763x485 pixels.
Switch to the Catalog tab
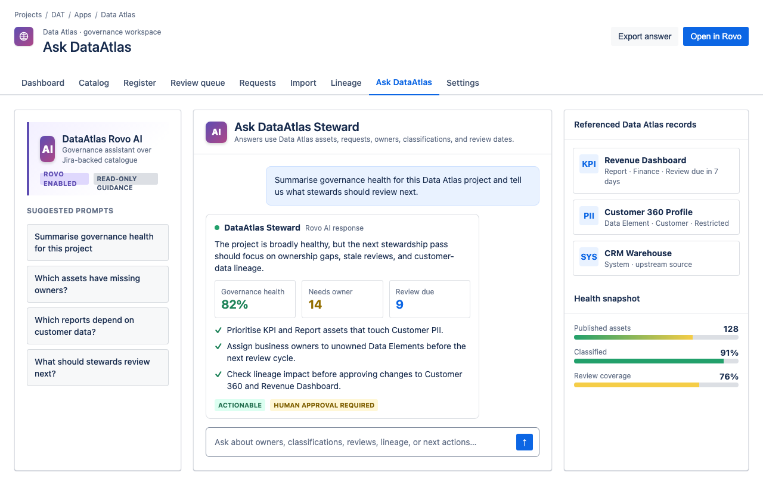(94, 83)
